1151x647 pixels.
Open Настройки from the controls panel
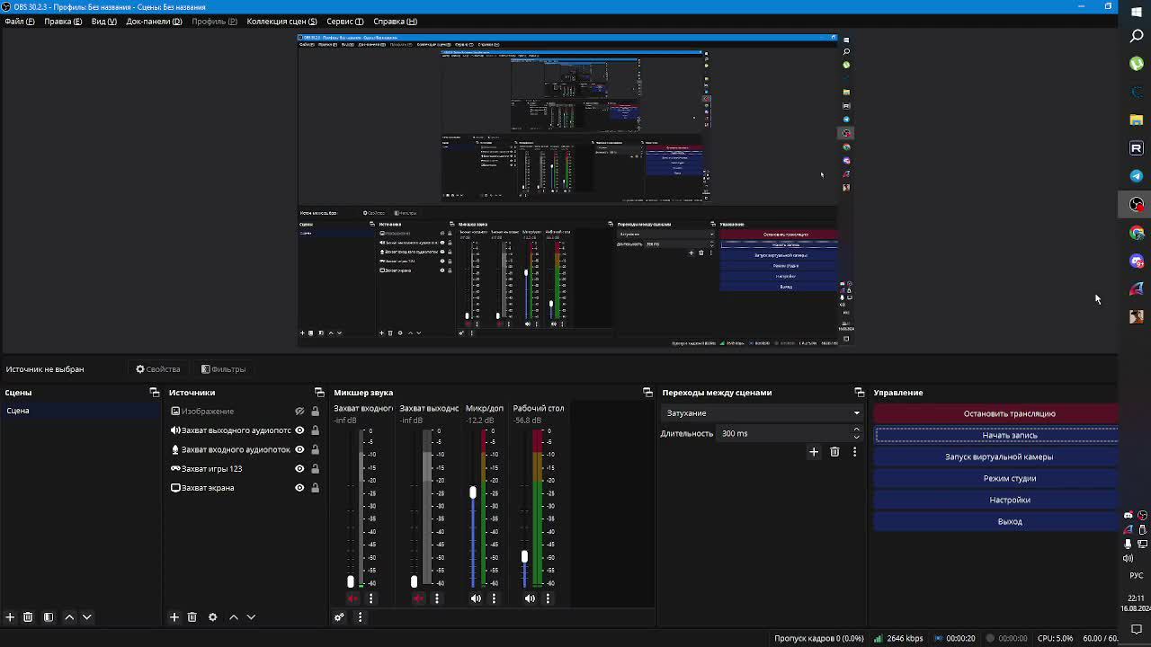click(x=995, y=500)
